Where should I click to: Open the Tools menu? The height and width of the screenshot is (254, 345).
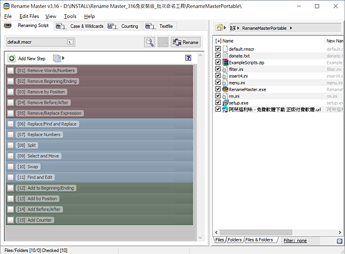pyautogui.click(x=70, y=16)
